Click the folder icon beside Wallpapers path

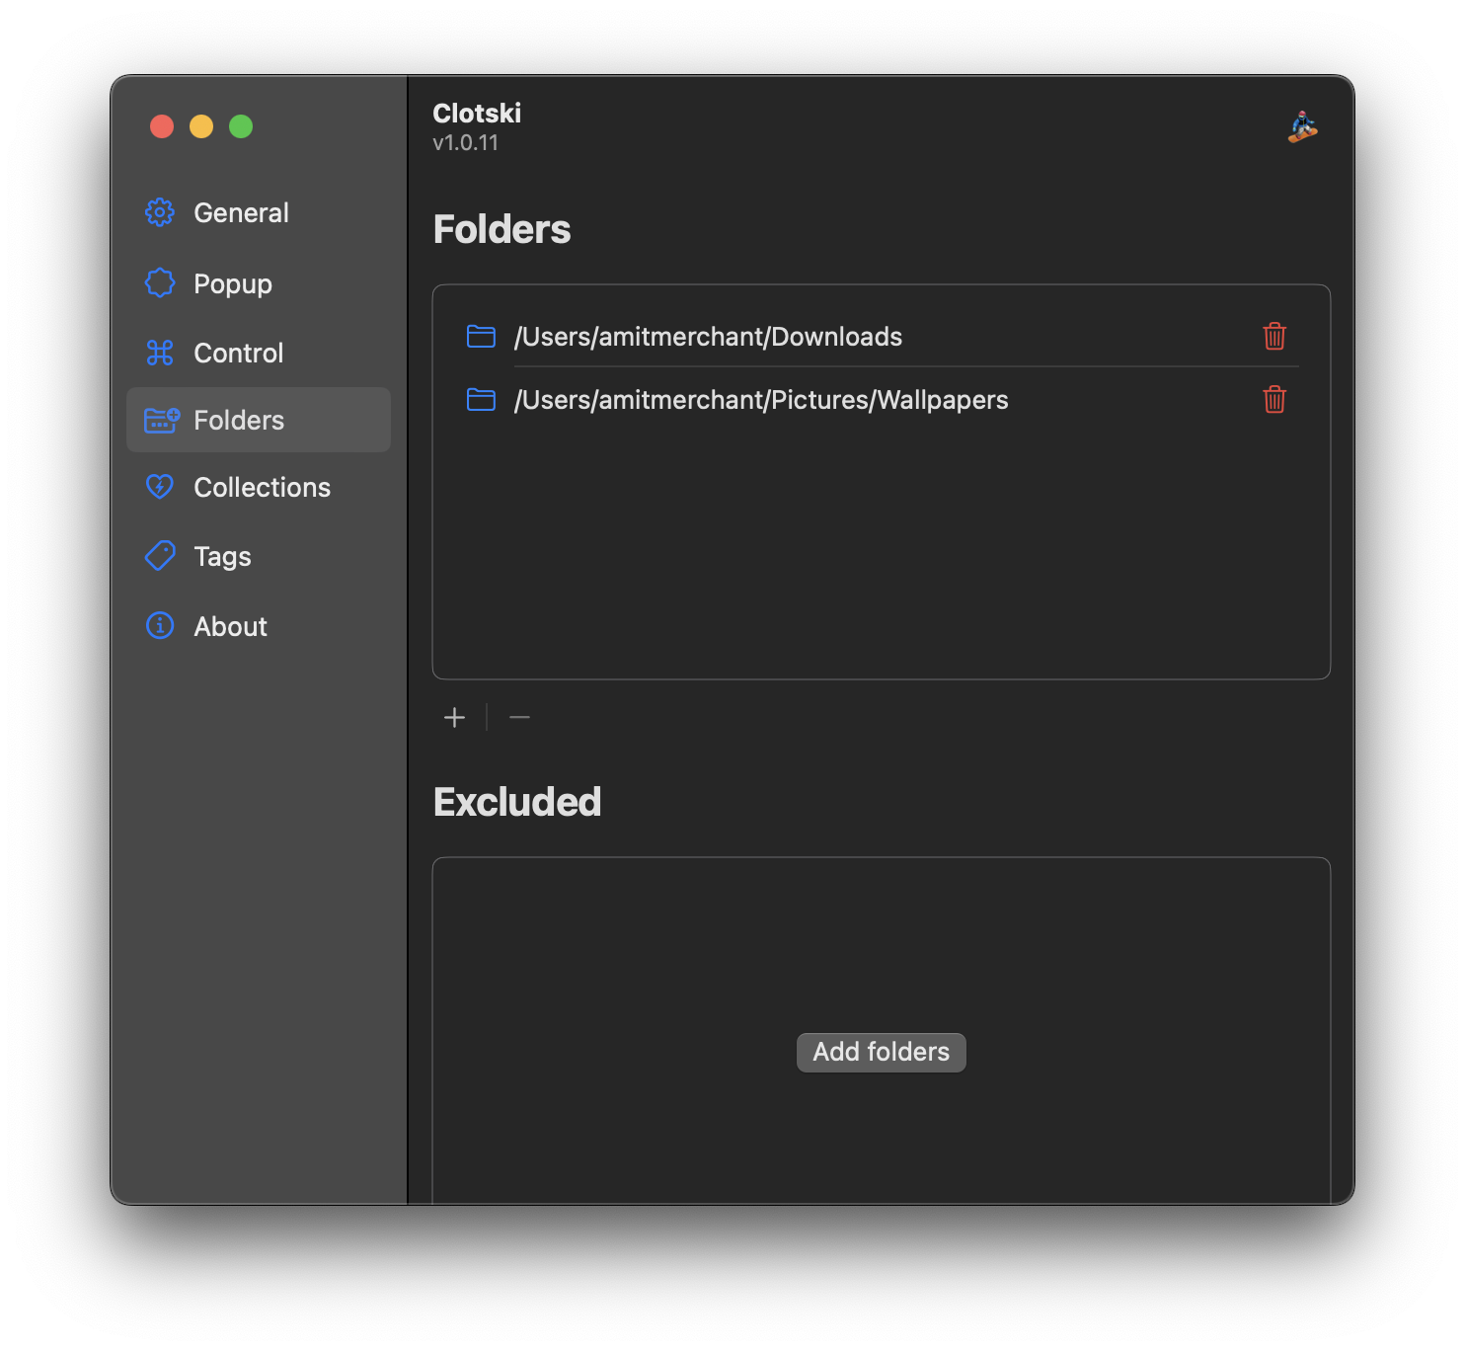pos(481,400)
